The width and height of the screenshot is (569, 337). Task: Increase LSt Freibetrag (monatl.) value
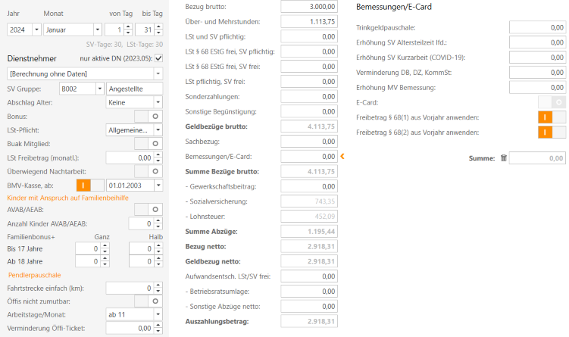(158, 155)
